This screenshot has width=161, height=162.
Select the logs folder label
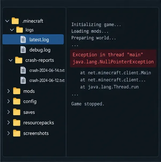(x=29, y=30)
